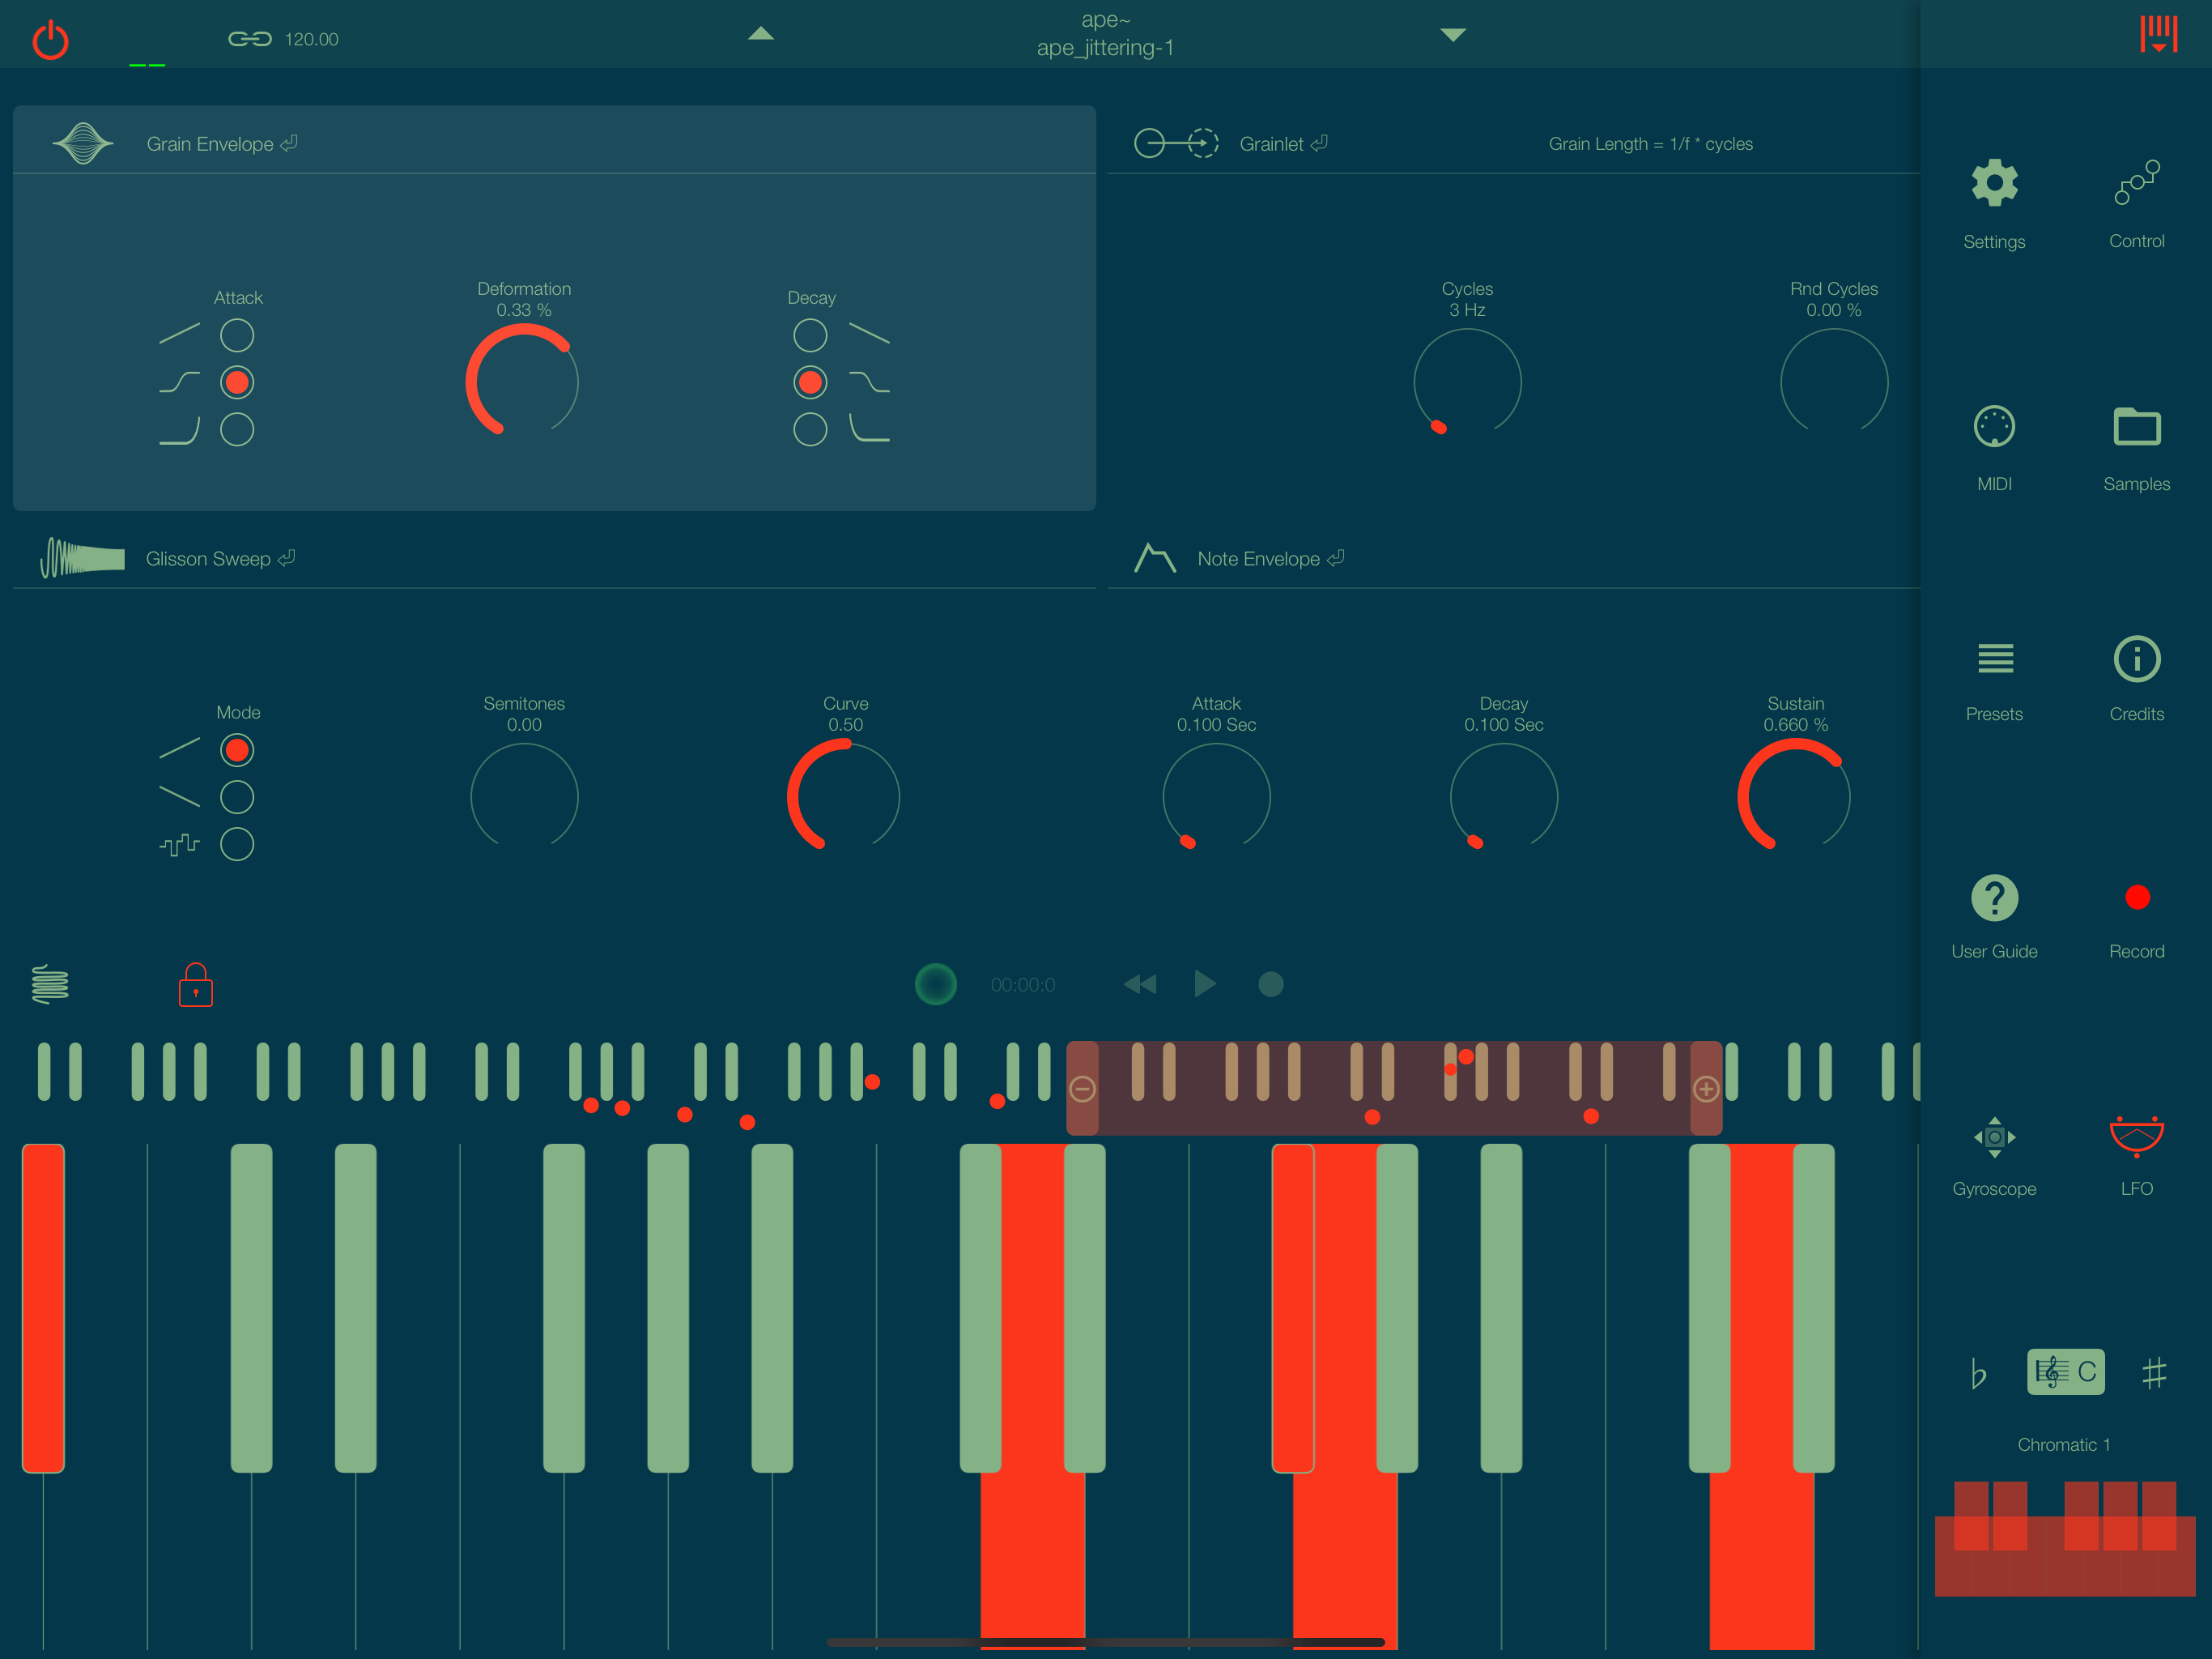Click the Grainlet section icon
Viewport: 2212px width, 1659px height.
(1176, 143)
